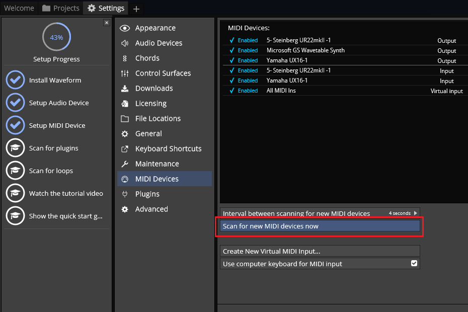468x312 pixels.
Task: Toggle Enabled state of All MIDI Ins
Action: point(244,91)
